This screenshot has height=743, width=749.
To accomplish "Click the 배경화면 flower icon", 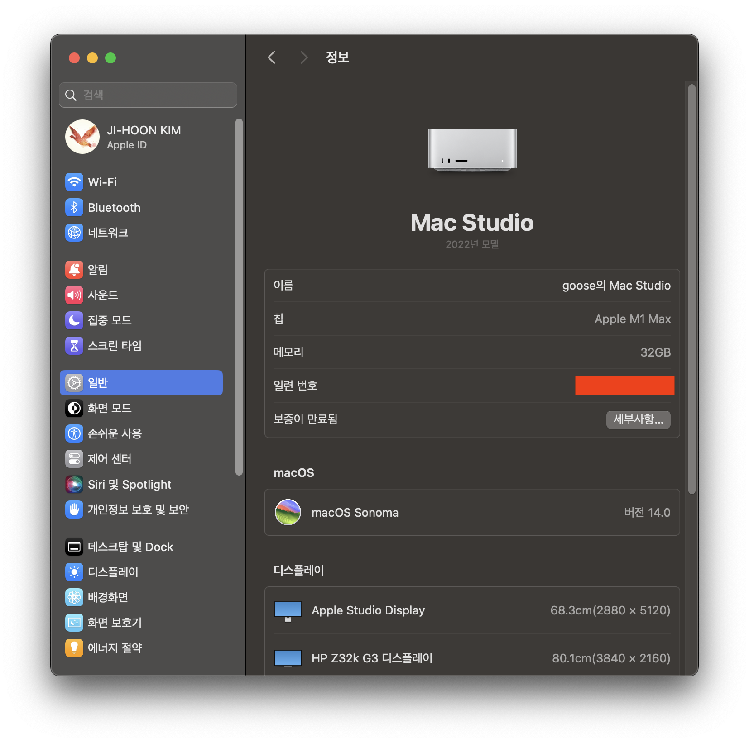I will 74,597.
